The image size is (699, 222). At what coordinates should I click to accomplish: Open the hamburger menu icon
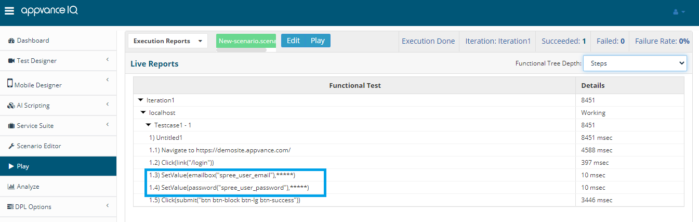point(9,10)
